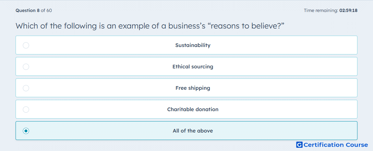Click the Sustainability answer label text
The height and width of the screenshot is (151, 373).
[193, 45]
